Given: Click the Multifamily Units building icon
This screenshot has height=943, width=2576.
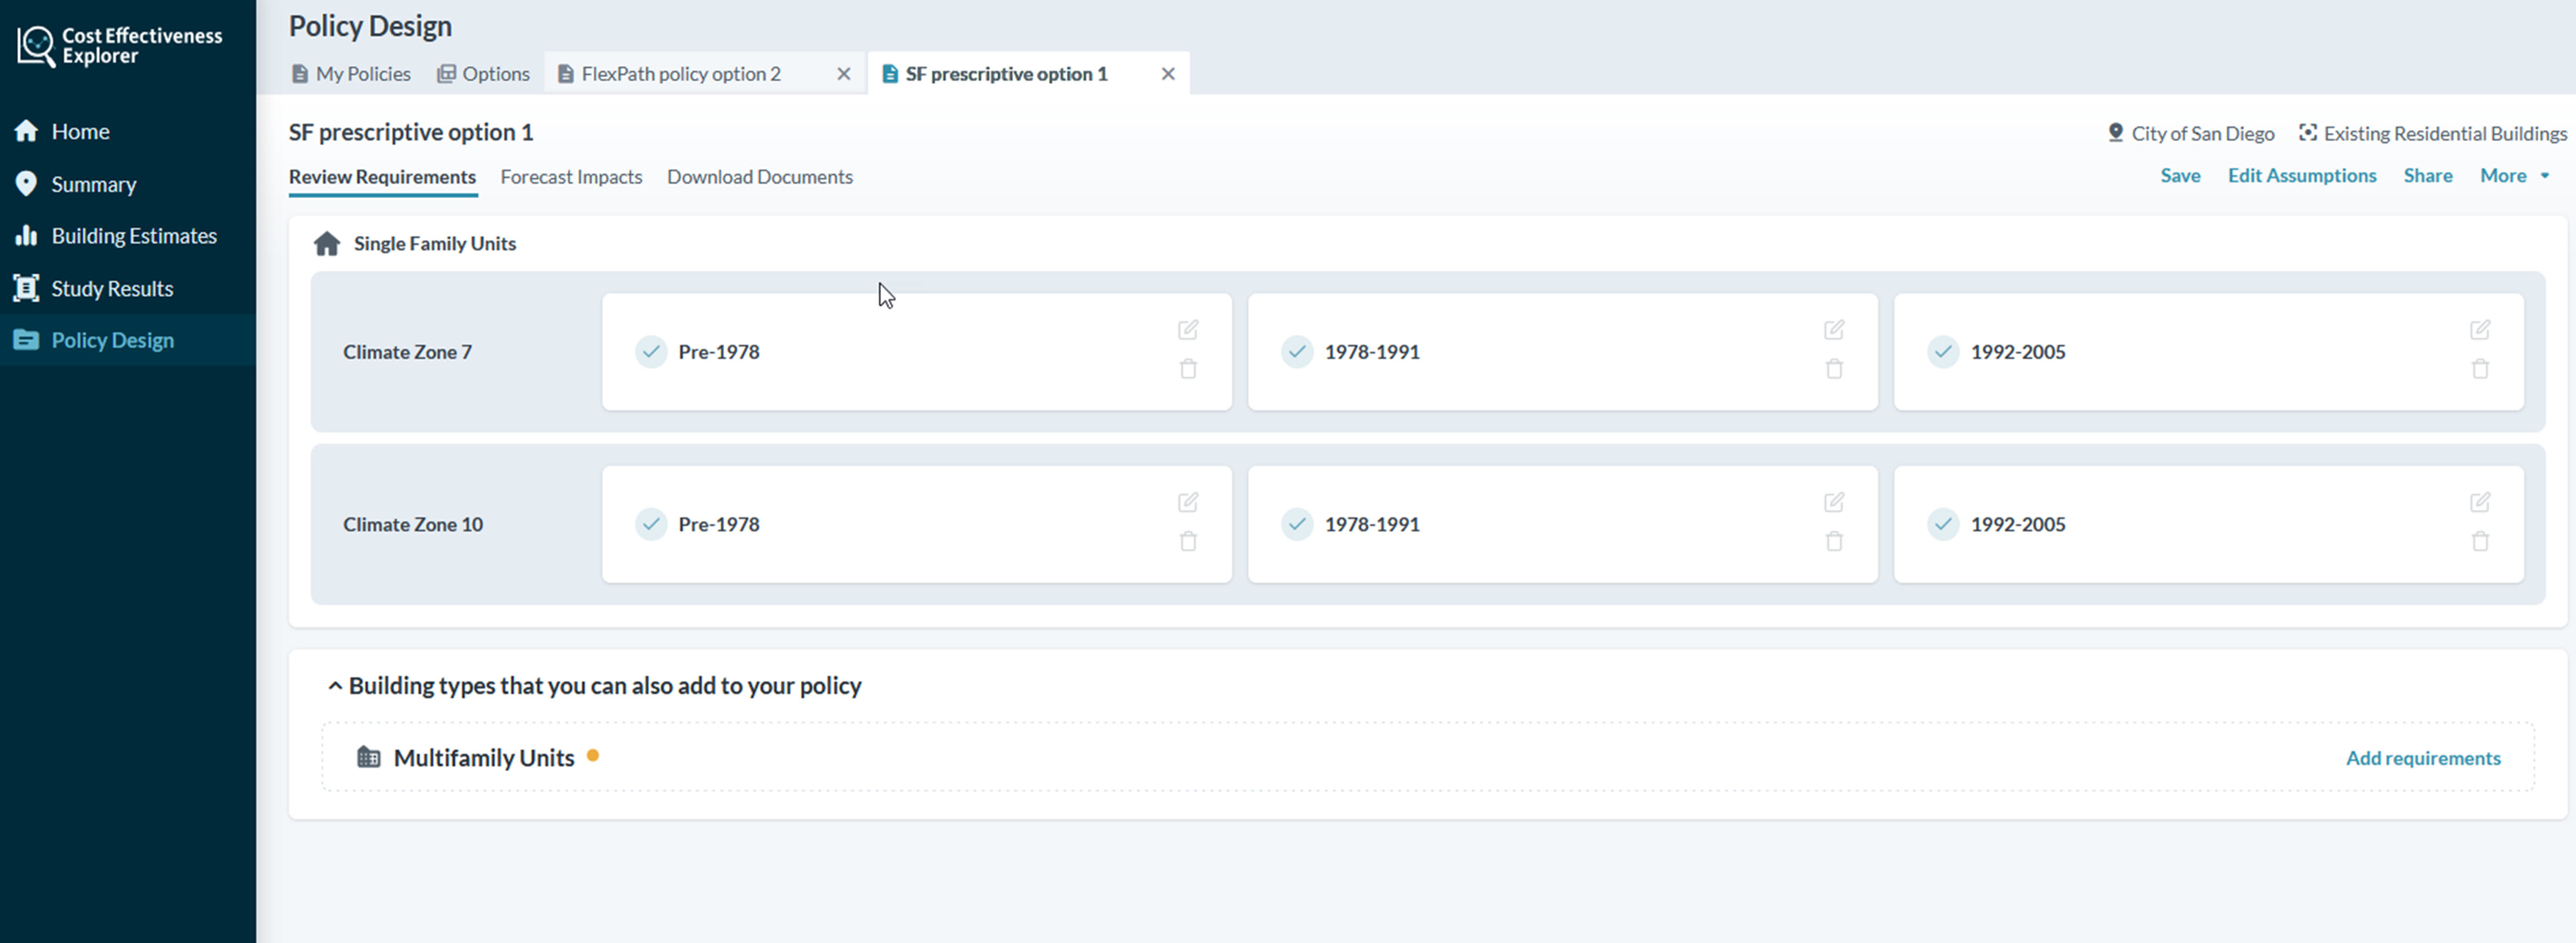Looking at the screenshot, I should point(369,756).
